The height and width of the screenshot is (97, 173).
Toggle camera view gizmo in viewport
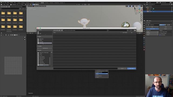141,18
